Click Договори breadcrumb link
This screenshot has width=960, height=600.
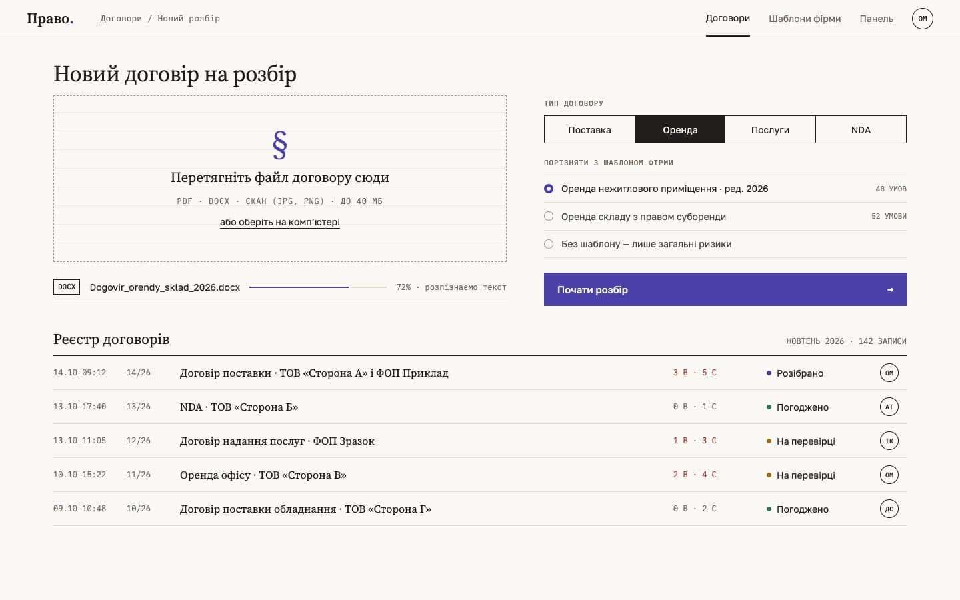121,19
